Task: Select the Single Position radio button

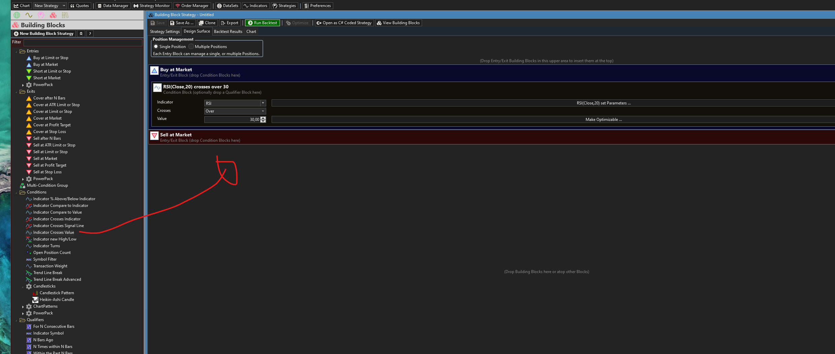Action: 156,46
